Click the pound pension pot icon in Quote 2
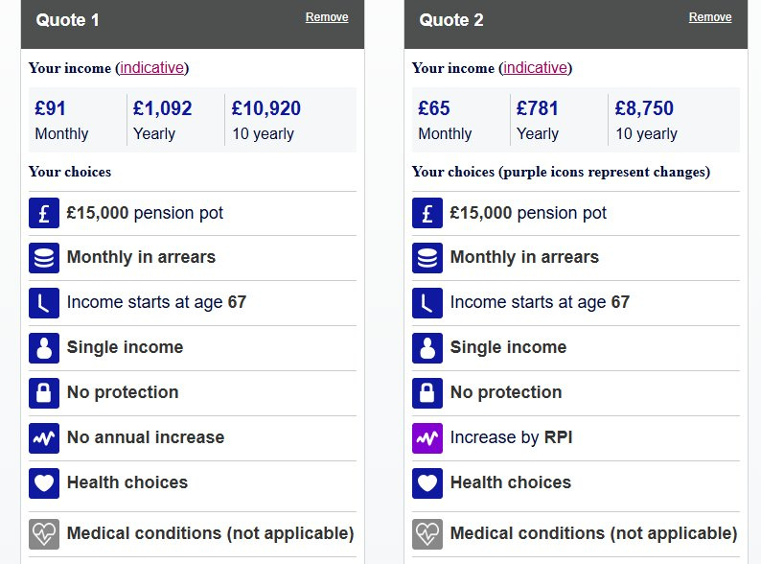 [427, 213]
